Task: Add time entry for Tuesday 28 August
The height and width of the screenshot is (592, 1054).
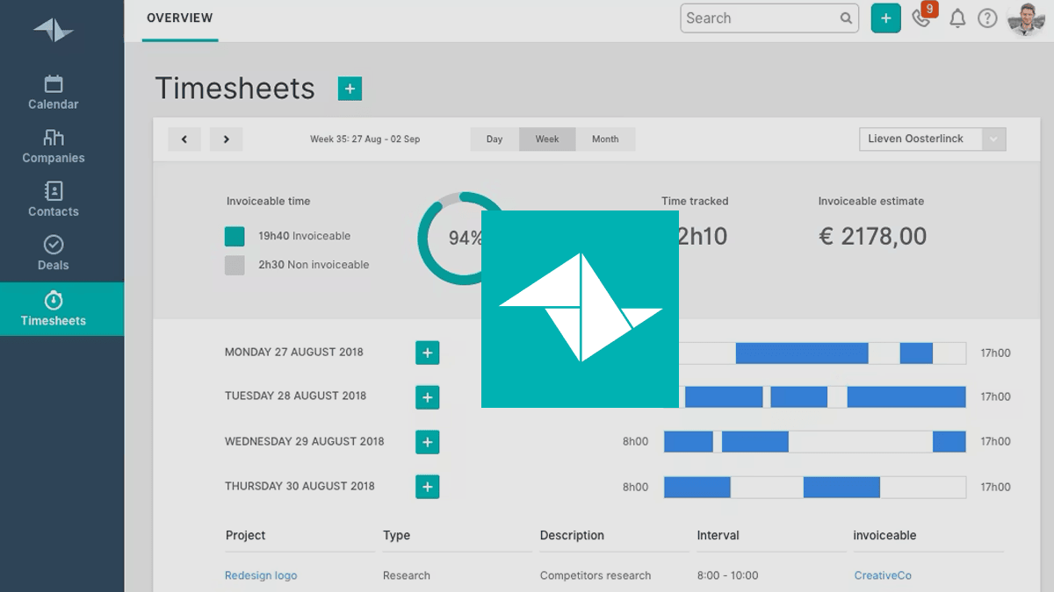Action: click(428, 397)
